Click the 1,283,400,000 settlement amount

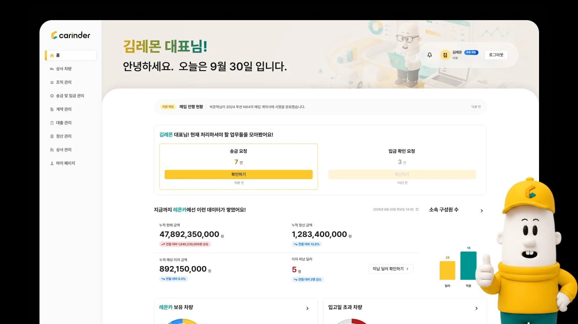coord(319,234)
